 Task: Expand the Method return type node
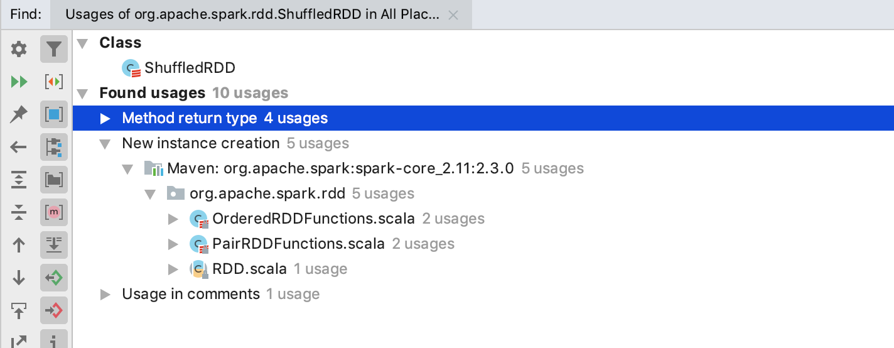point(105,118)
